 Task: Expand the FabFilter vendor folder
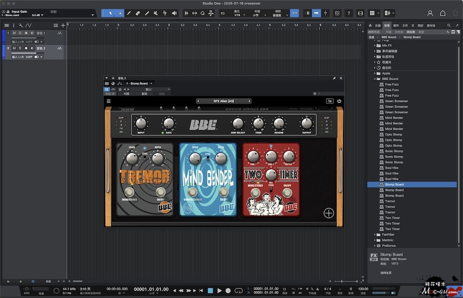pyautogui.click(x=374, y=235)
